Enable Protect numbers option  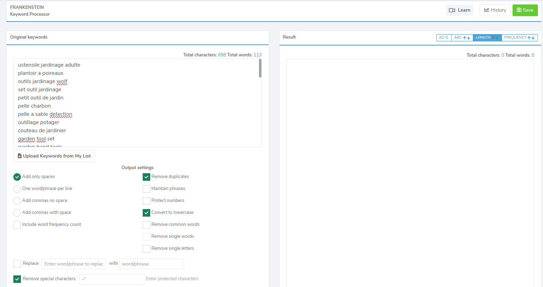(146, 201)
